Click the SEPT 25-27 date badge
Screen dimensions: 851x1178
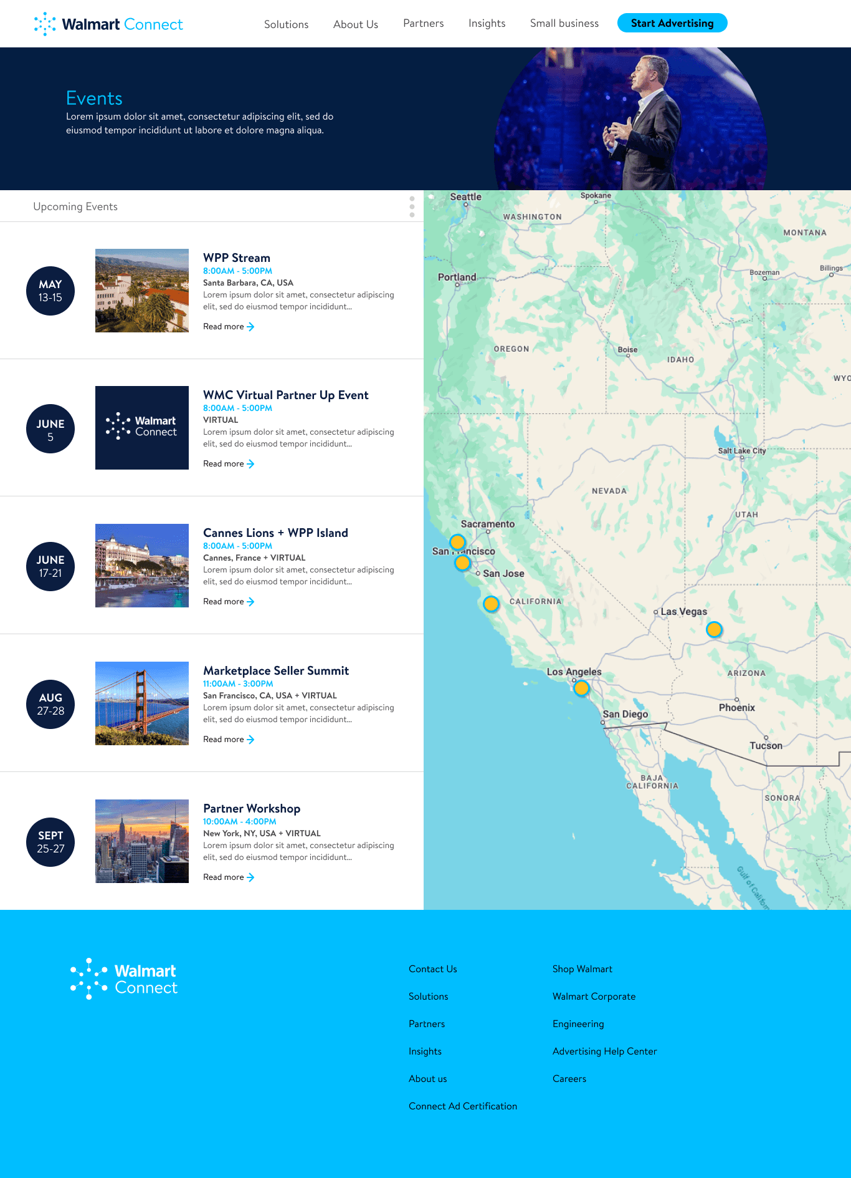pos(50,842)
